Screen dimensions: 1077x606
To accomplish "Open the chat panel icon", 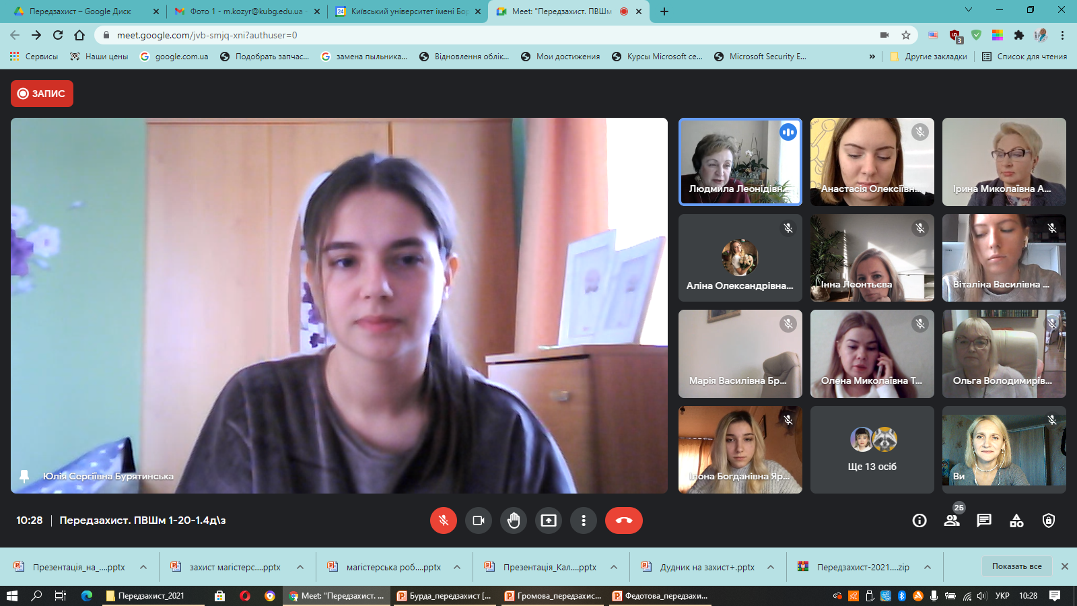I will click(x=984, y=520).
